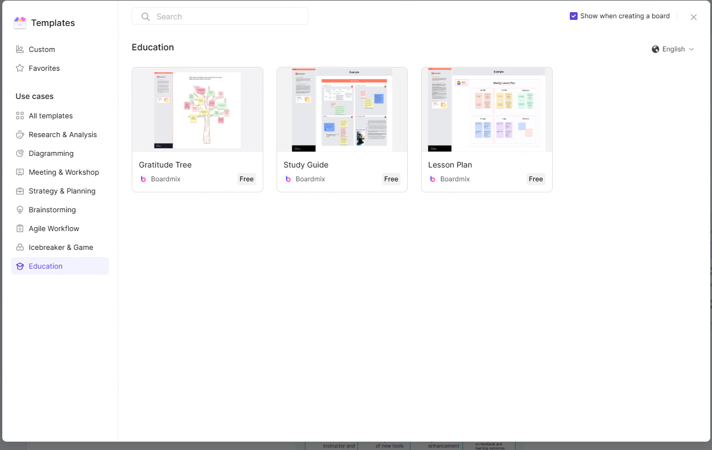Open the Gratitude Tree template thumbnail
Viewport: 712px width, 450px height.
point(197,109)
